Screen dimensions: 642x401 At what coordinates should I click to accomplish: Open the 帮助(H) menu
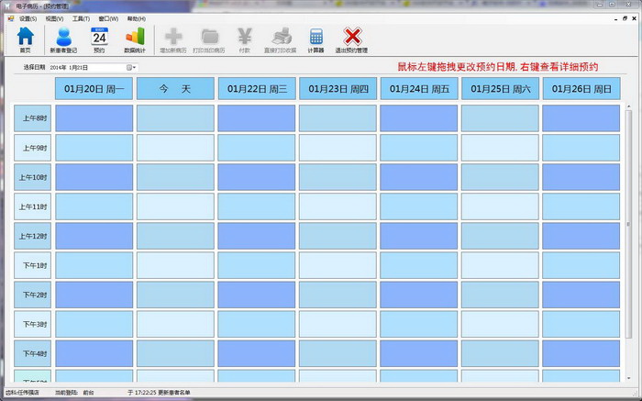coord(136,18)
